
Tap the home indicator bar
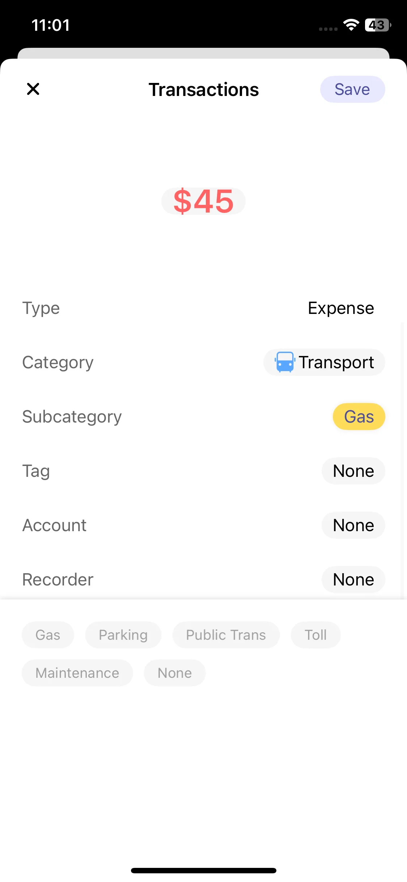coord(203,870)
